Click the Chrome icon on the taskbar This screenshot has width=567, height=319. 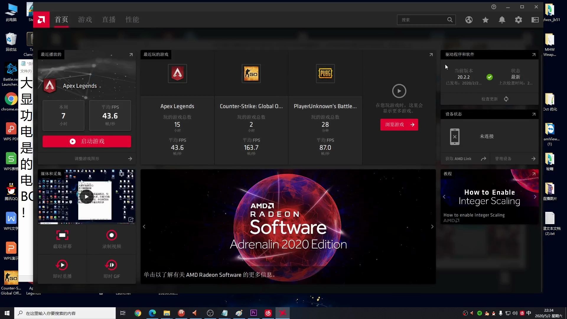pos(138,313)
